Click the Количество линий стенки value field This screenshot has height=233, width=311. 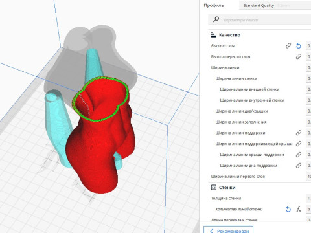tap(308, 209)
